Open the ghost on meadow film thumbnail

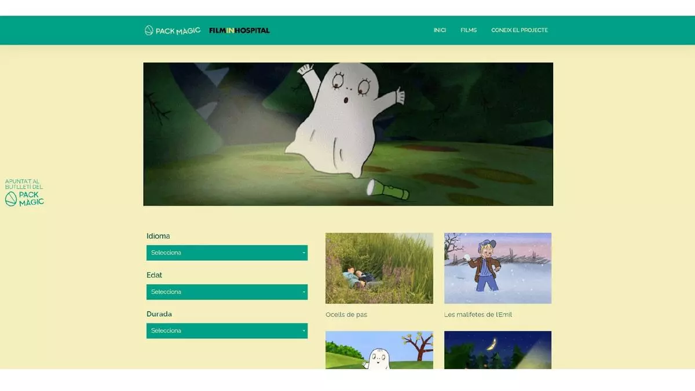(379, 350)
